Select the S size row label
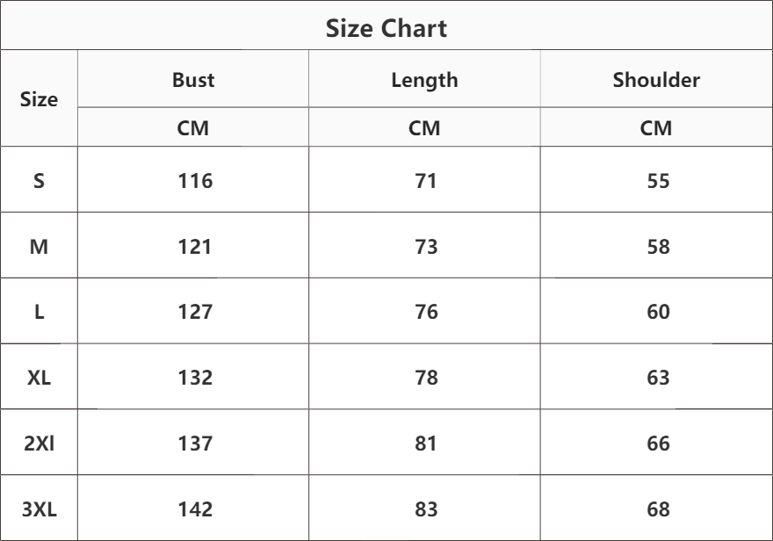Image resolution: width=773 pixels, height=541 pixels. click(40, 181)
